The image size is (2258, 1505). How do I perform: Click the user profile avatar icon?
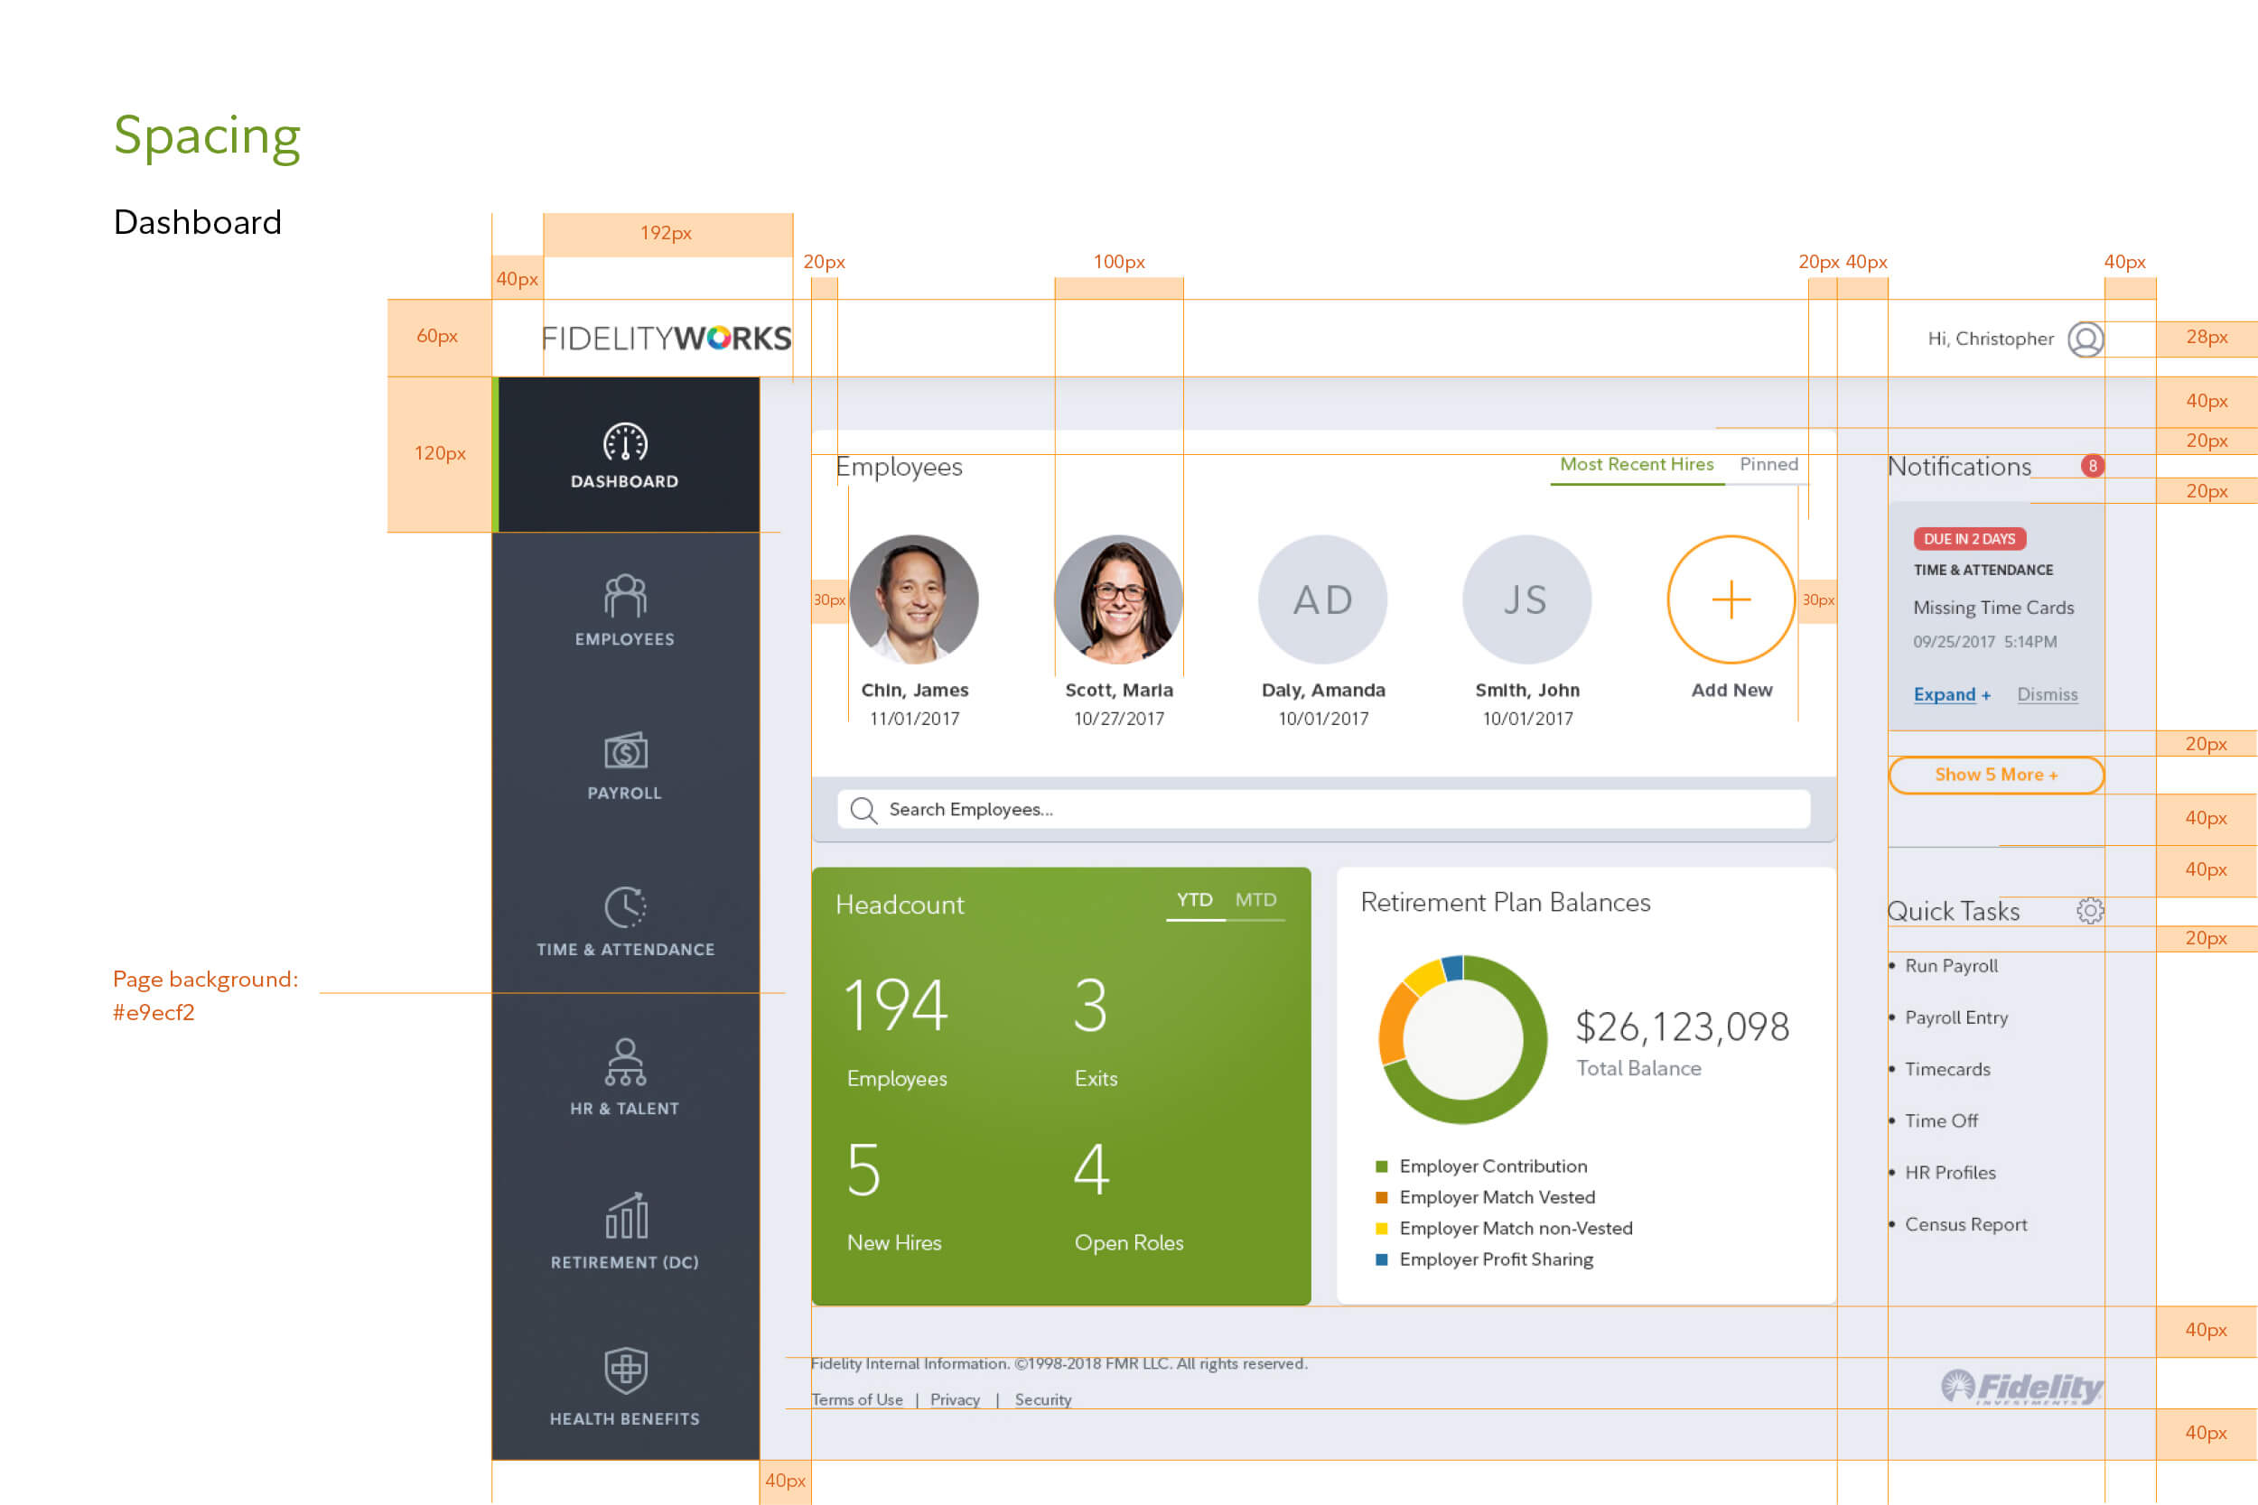2085,339
